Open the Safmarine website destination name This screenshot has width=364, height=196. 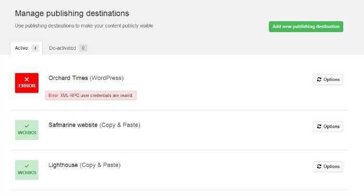pyautogui.click(x=73, y=125)
